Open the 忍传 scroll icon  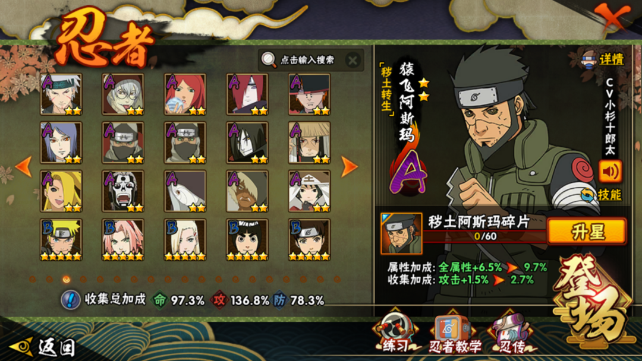pos(512,332)
